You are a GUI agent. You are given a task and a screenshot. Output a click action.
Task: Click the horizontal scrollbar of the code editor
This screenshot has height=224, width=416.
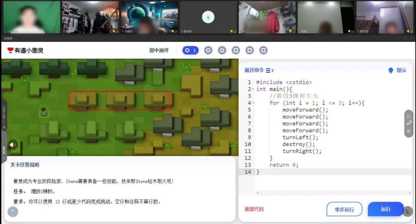point(334,193)
